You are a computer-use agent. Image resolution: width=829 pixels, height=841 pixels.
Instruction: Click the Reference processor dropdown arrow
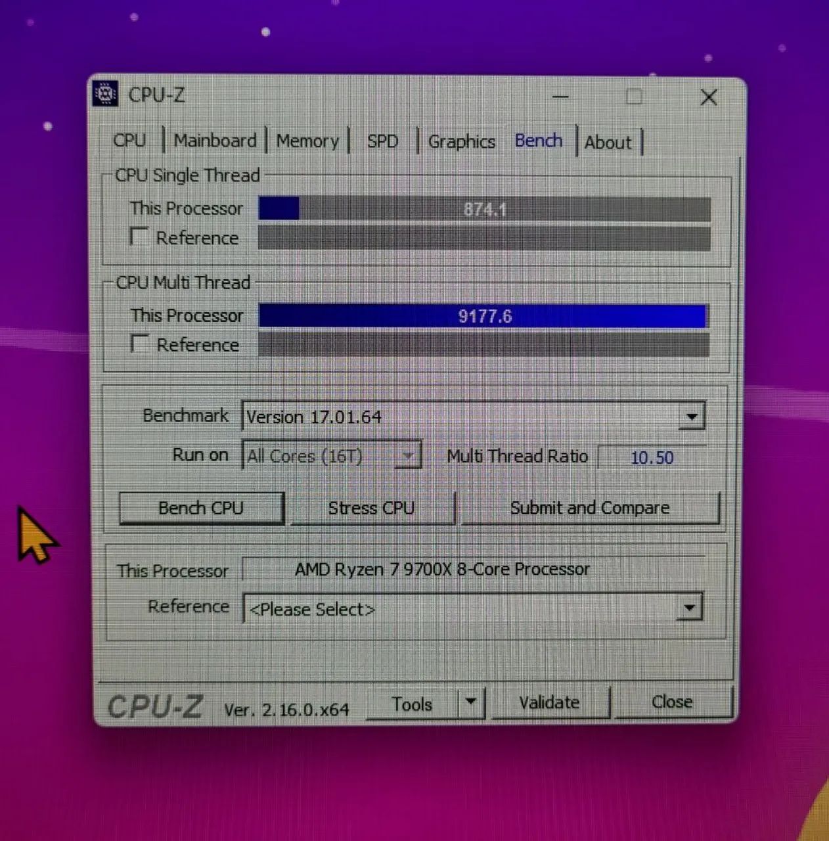(x=689, y=608)
